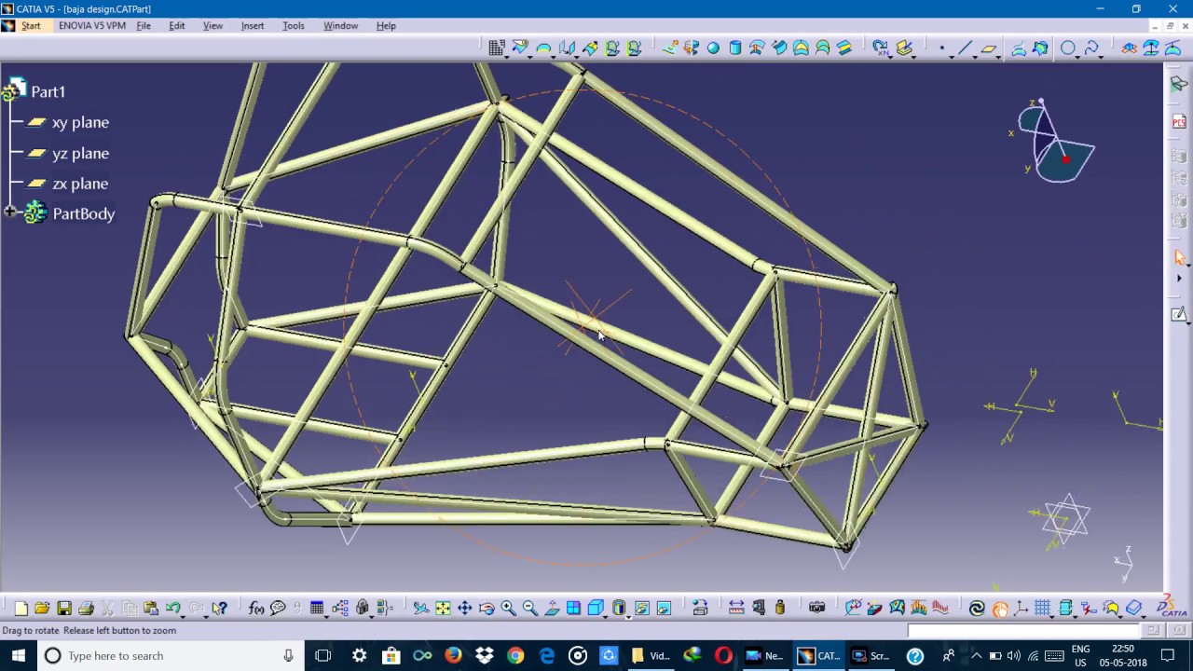Click the Create Multi-View icon
The height and width of the screenshot is (671, 1193).
tap(573, 609)
